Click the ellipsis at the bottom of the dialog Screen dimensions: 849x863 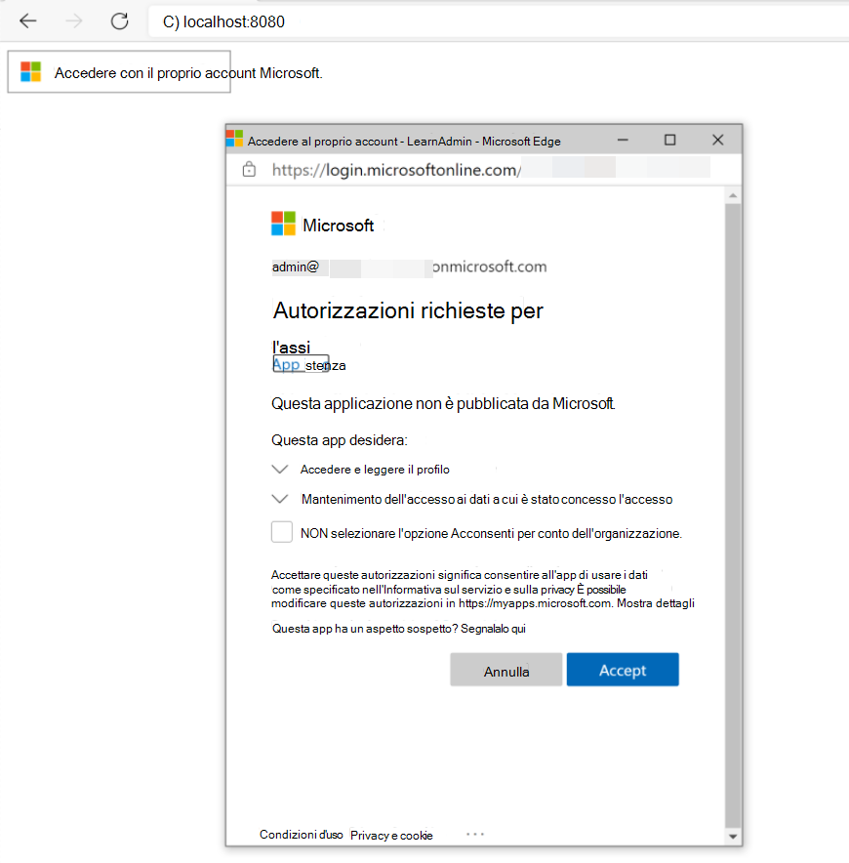(x=474, y=832)
